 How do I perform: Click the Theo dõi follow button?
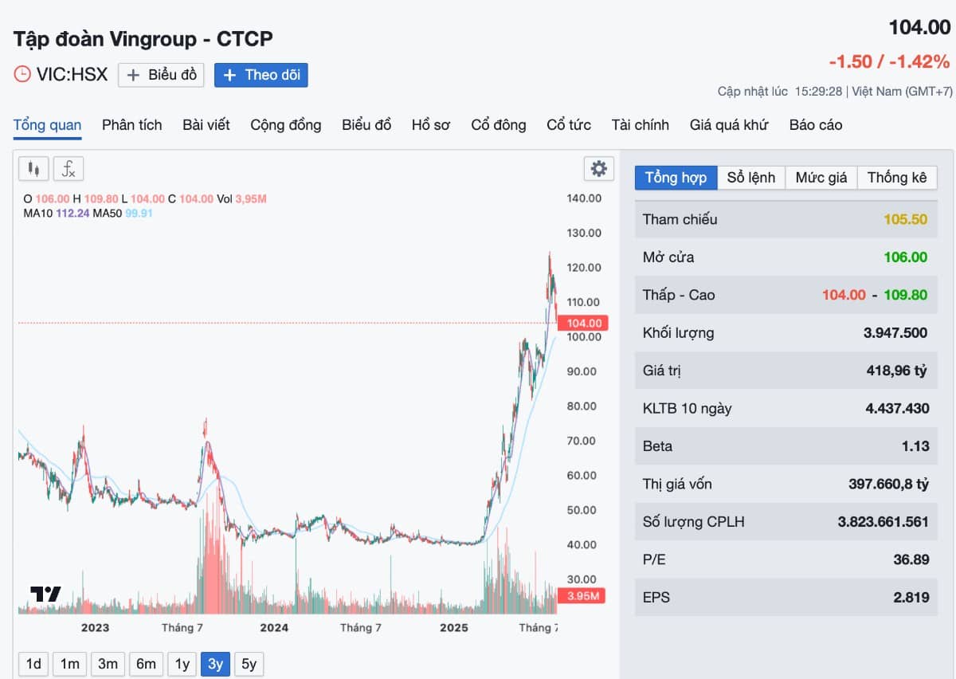[x=261, y=75]
